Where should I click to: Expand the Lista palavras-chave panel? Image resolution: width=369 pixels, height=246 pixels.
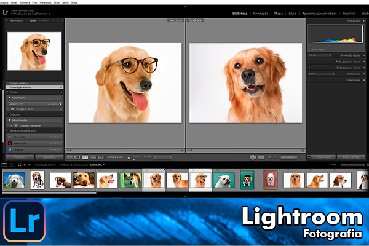coord(364,68)
